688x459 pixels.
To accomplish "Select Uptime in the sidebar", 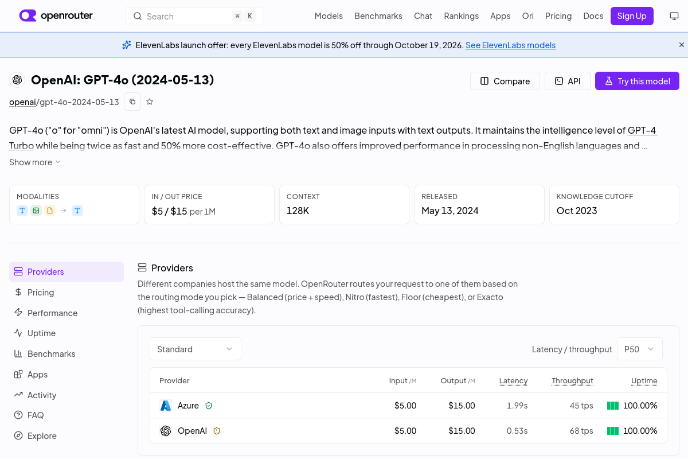I will [x=67, y=333].
